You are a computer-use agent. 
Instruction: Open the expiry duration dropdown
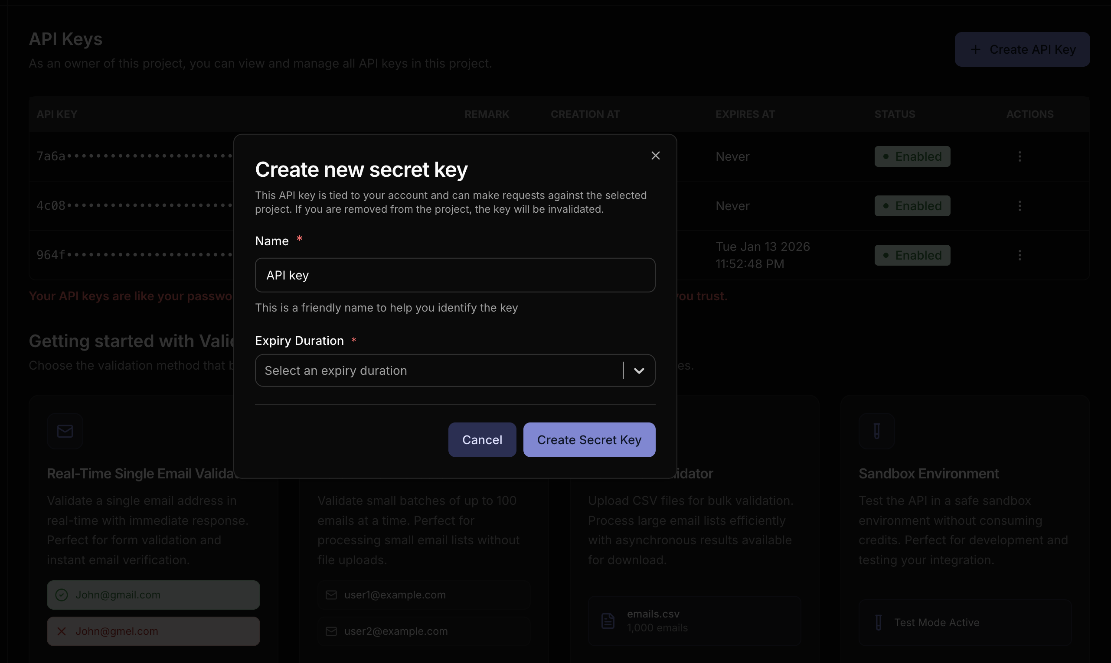(438, 370)
